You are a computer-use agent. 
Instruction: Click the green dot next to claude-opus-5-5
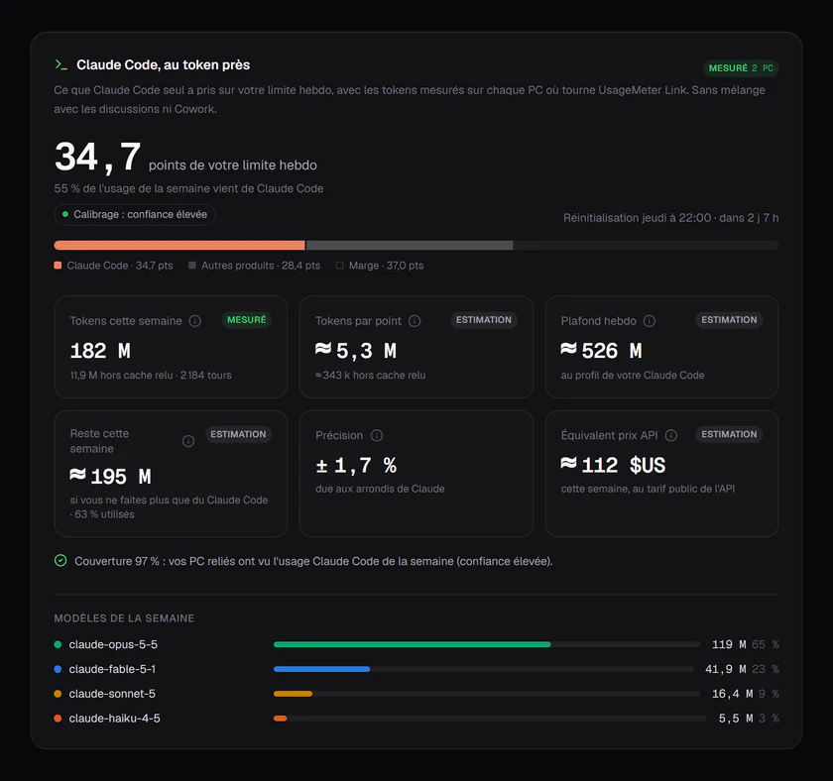(x=58, y=644)
